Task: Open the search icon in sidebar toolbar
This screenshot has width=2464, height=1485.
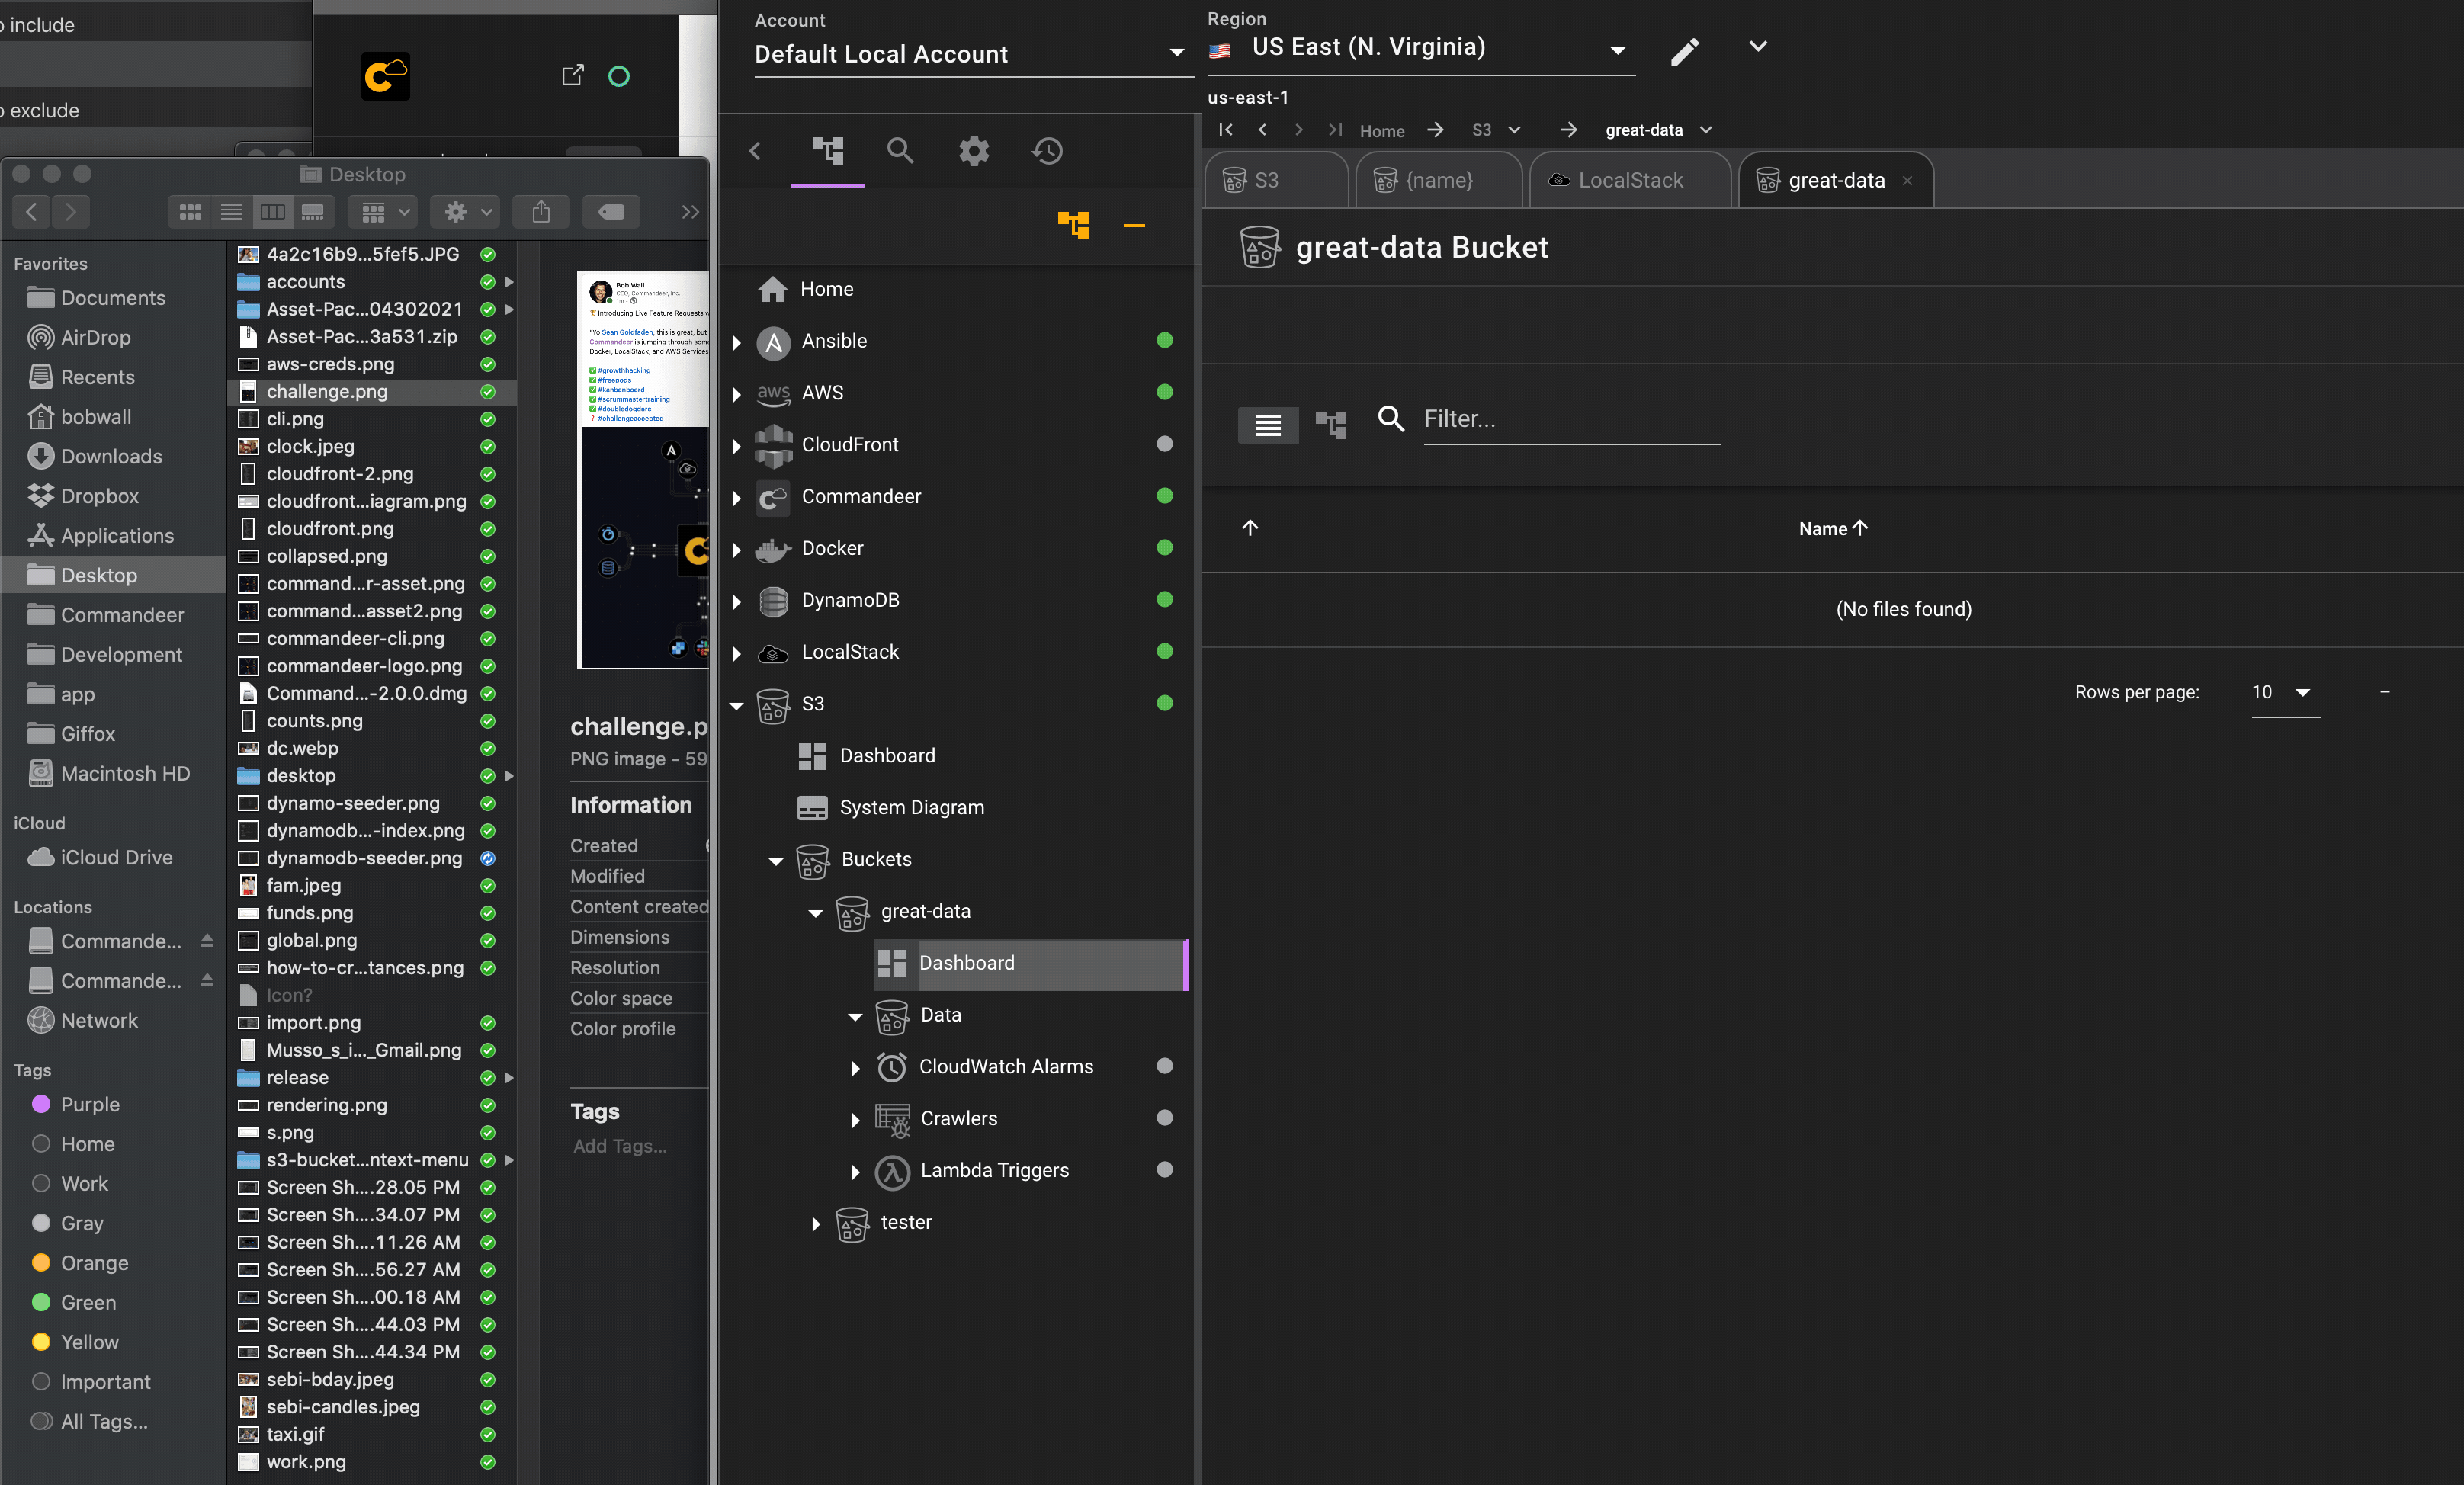Action: [x=900, y=151]
